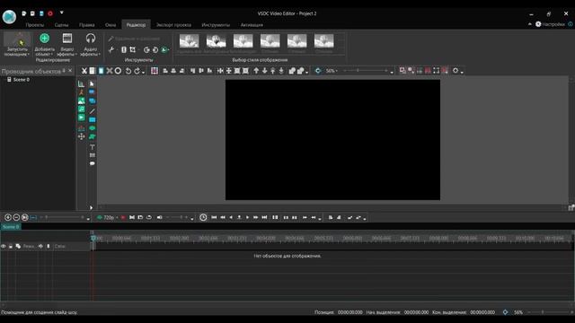575x323 pixels.
Task: Toggle the lock icon in timeline header
Action: pos(11,247)
